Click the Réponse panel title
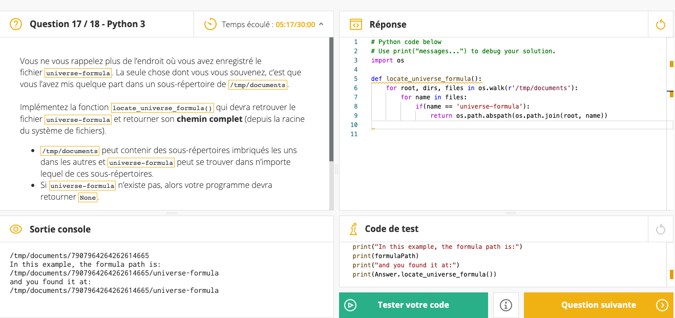675x318 pixels. pyautogui.click(x=388, y=24)
